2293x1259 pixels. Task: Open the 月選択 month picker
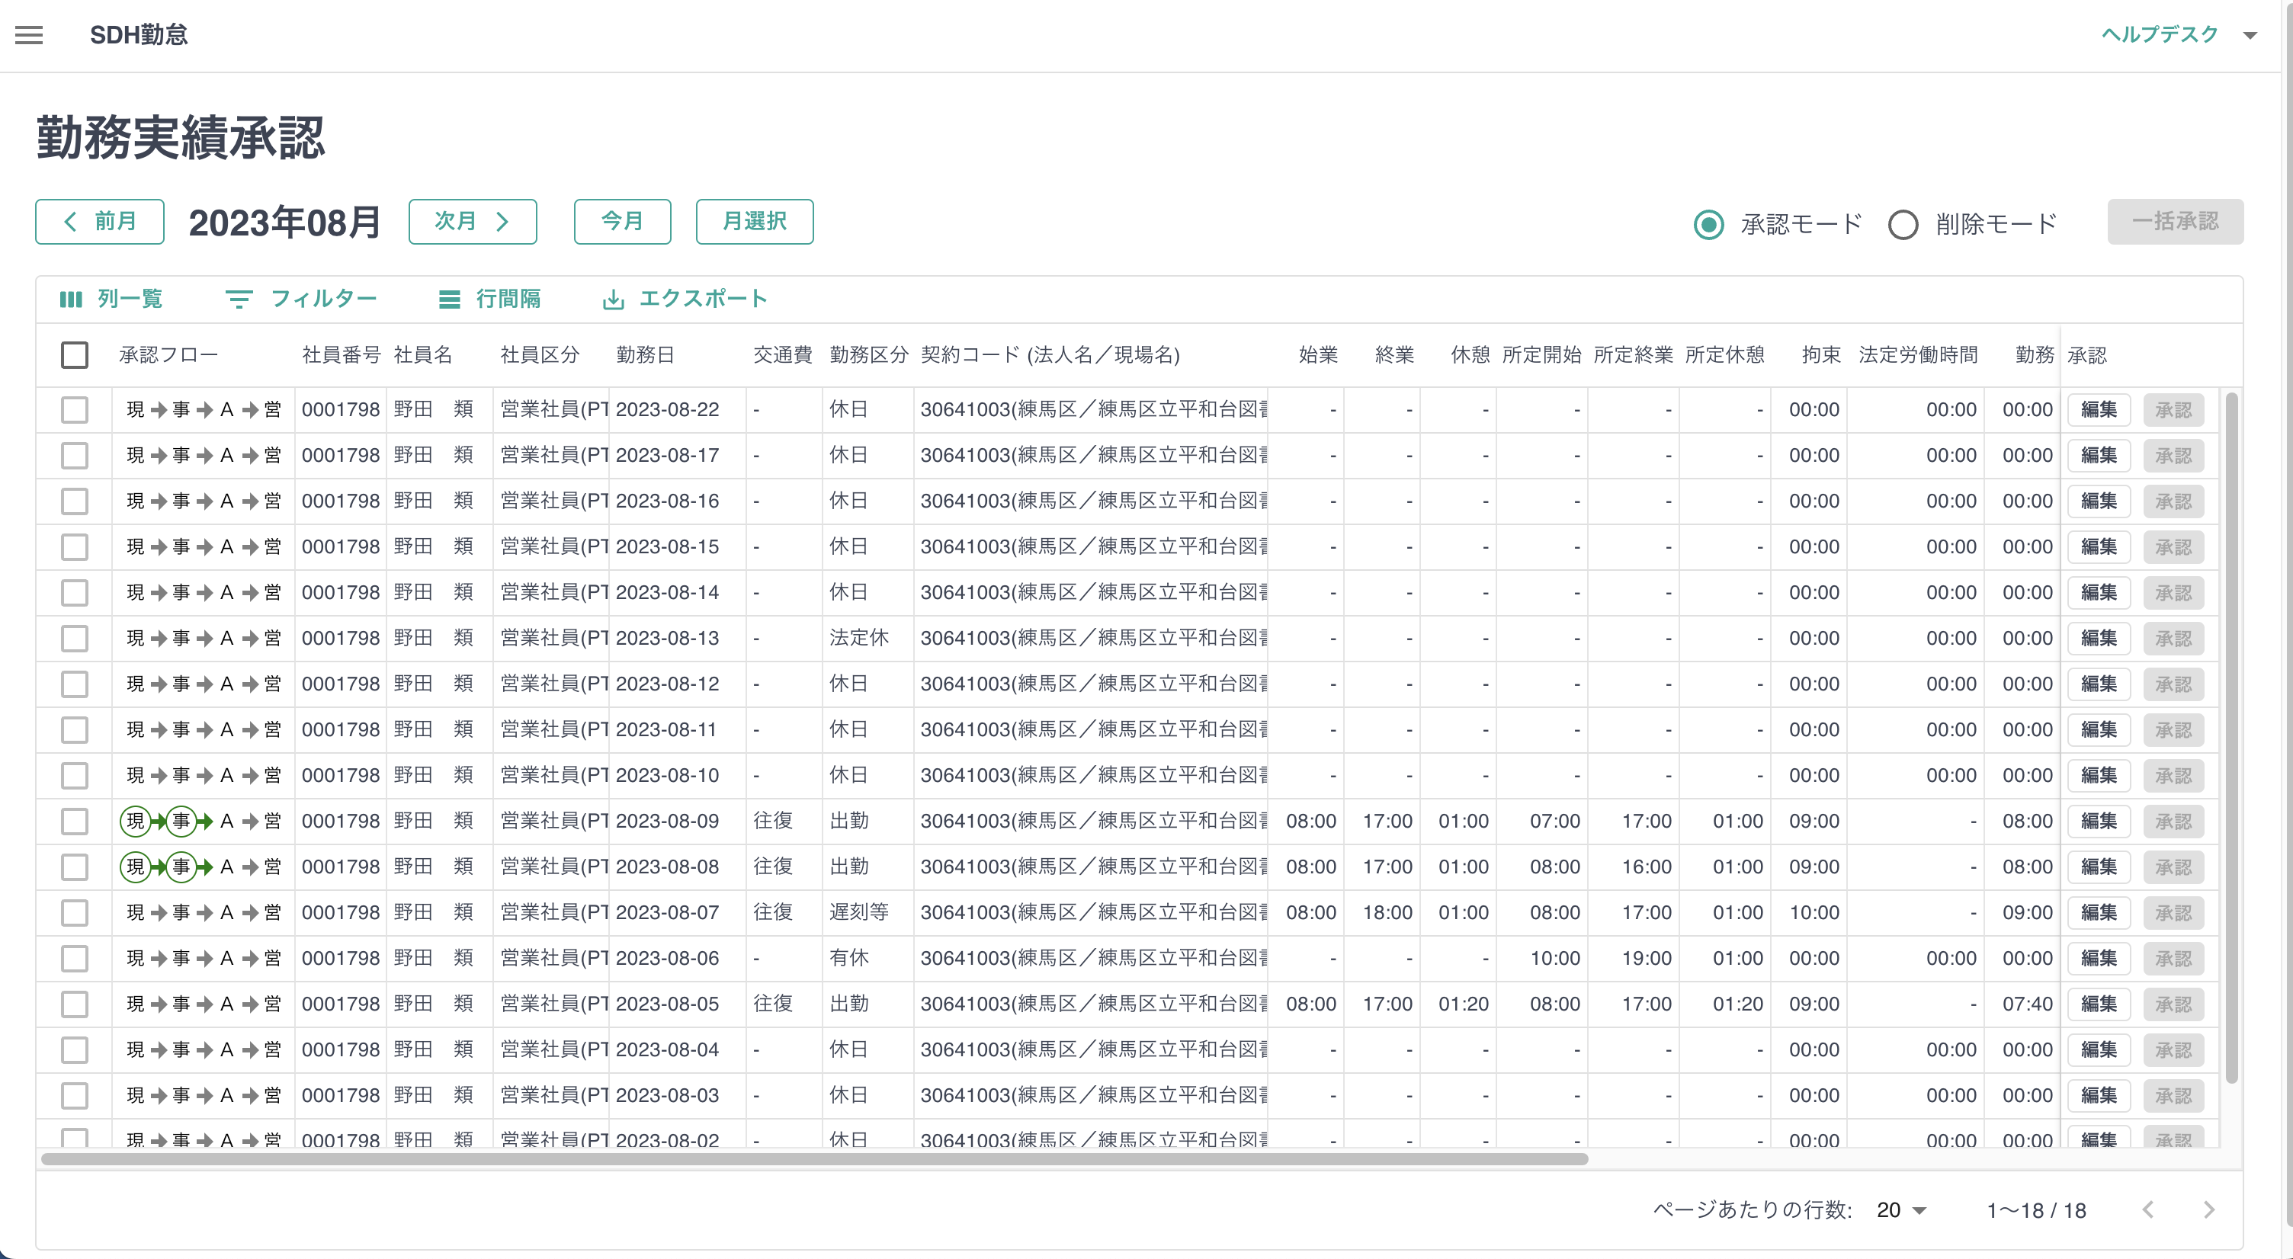(754, 222)
